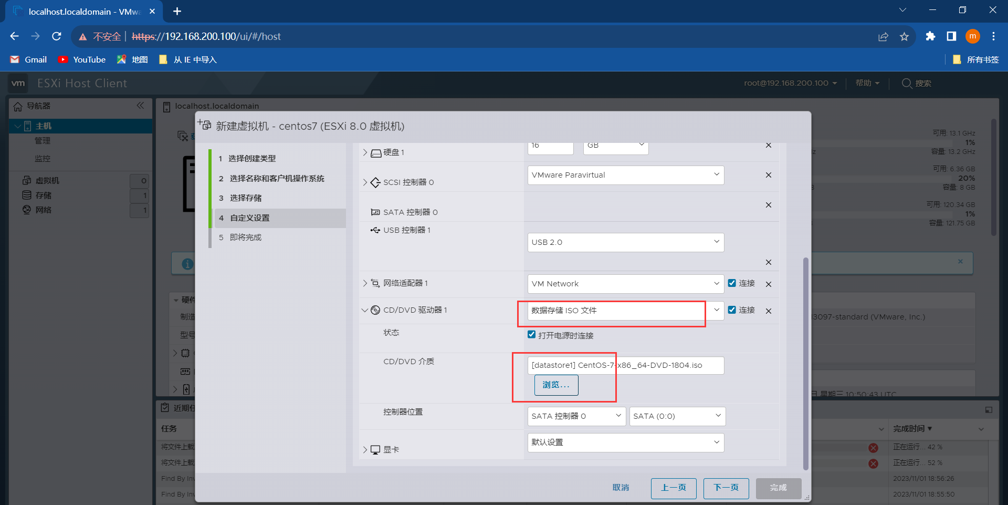Click the wizard settings vertical scrollbar

pyautogui.click(x=806, y=363)
